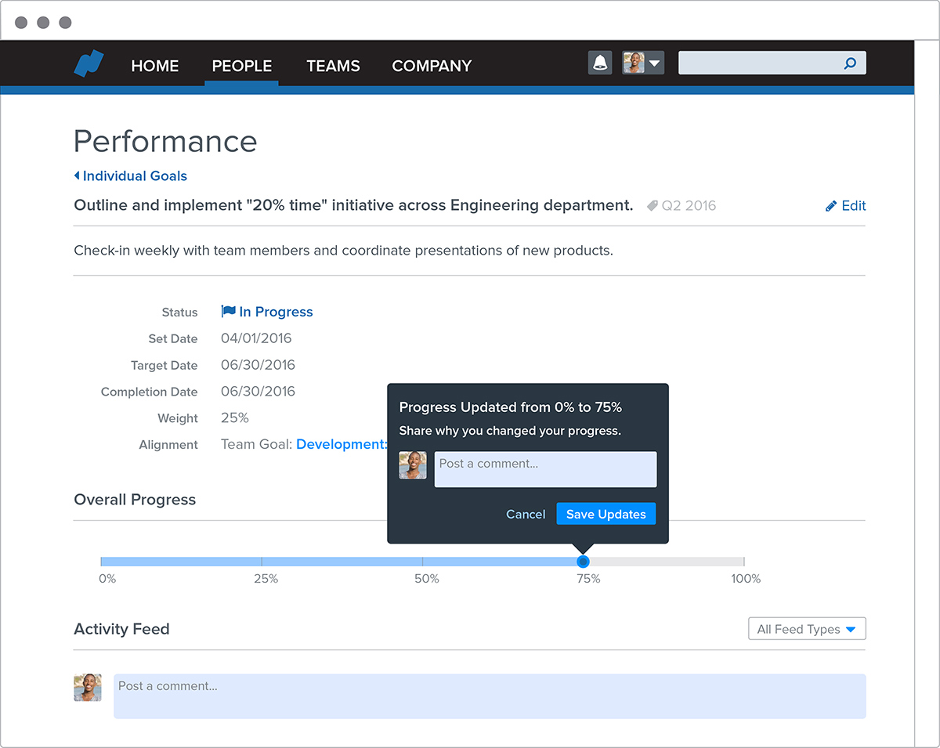Open the Team Goal Development link
Viewport: 940px width, 748px height.
[342, 444]
